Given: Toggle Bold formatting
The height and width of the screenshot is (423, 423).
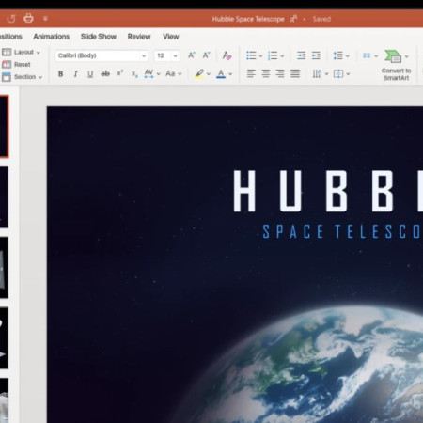Looking at the screenshot, I should pos(60,74).
